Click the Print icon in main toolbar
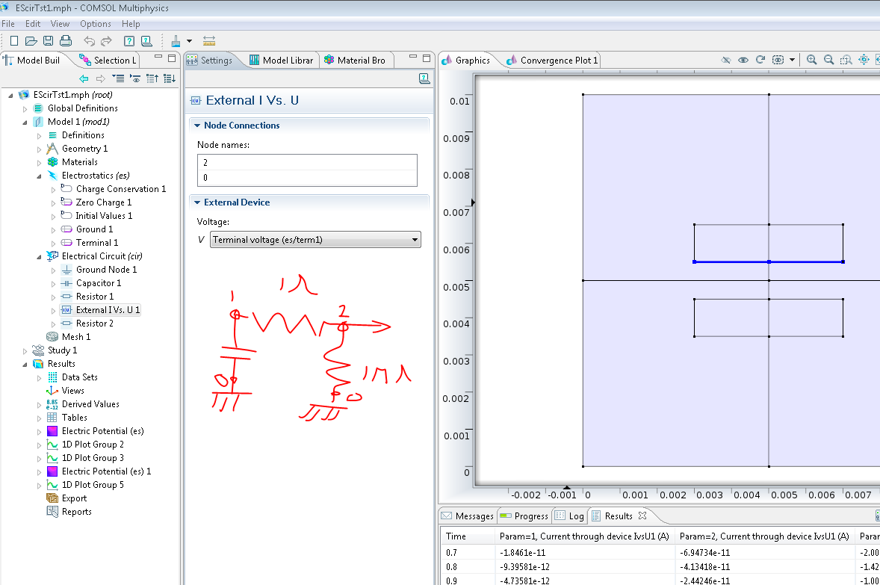 click(x=65, y=40)
